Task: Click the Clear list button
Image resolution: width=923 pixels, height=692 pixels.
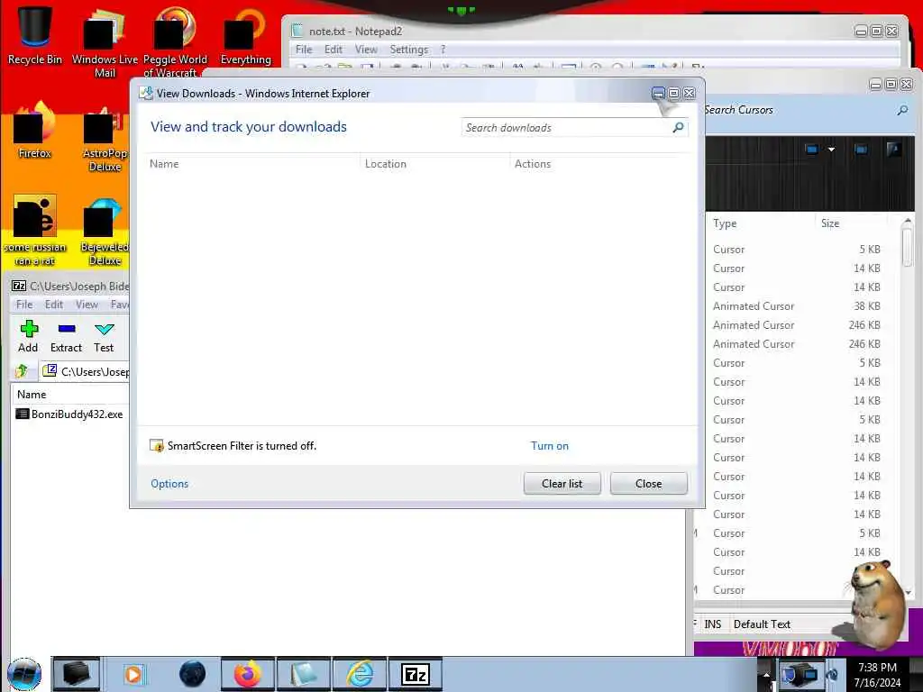Action: [562, 484]
